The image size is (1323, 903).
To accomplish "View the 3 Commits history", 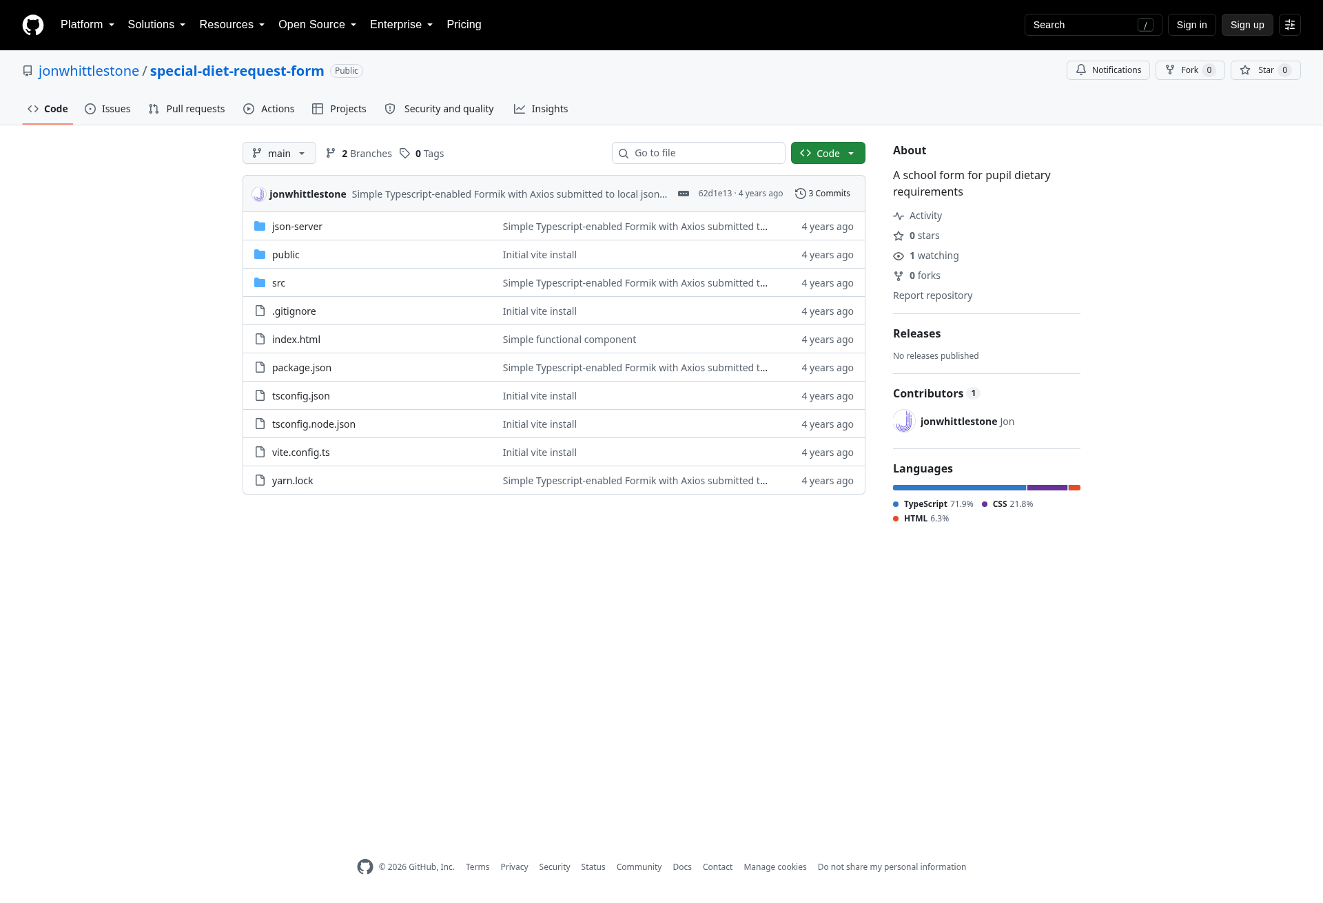I will pos(823,194).
